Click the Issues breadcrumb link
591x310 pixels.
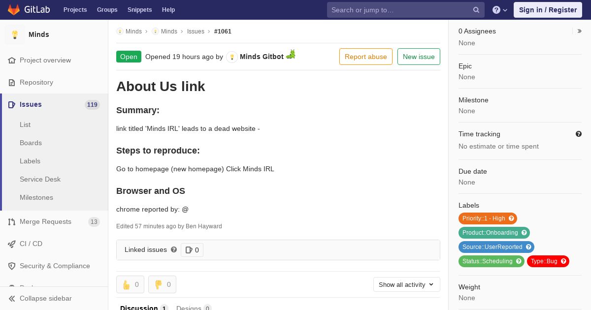pyautogui.click(x=196, y=31)
